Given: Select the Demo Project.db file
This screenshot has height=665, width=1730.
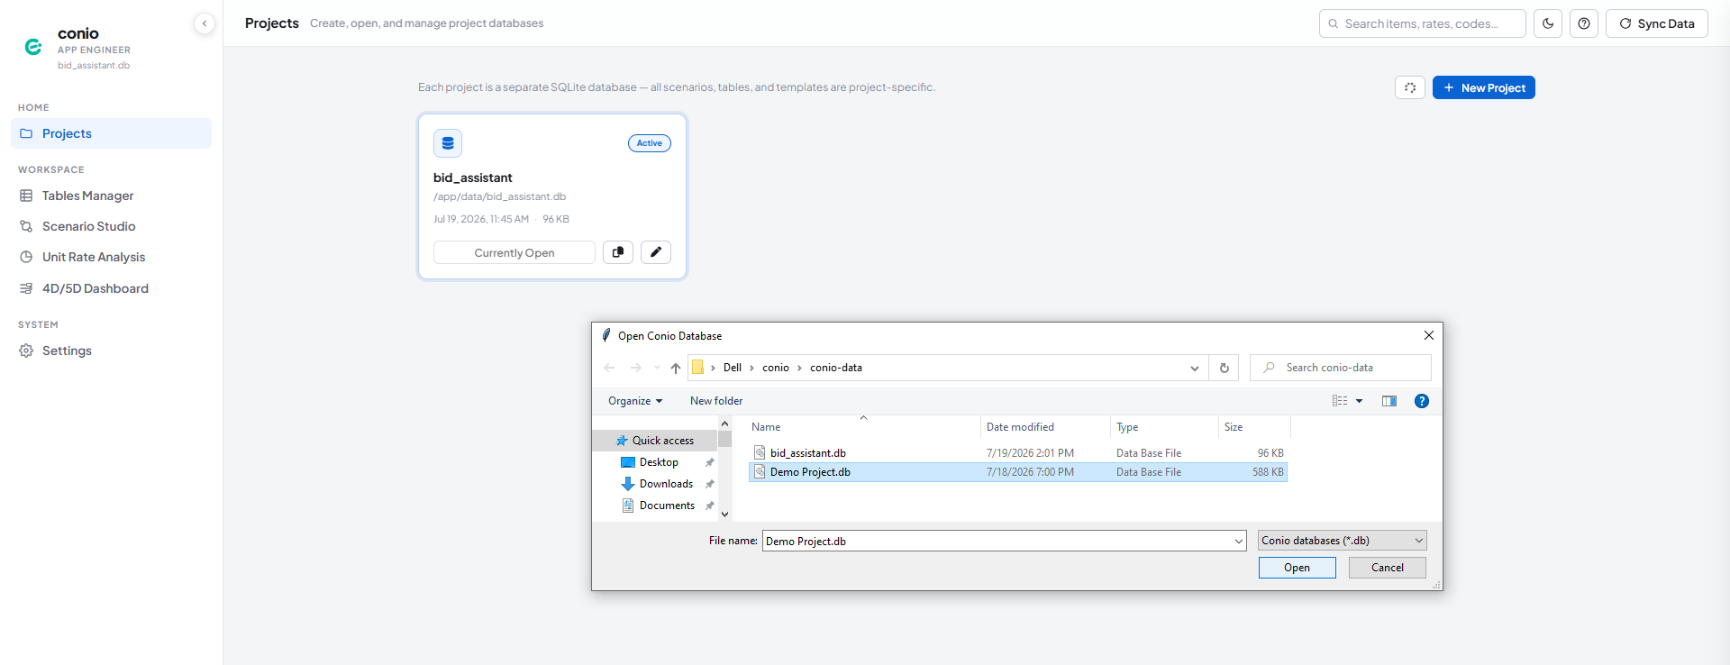Looking at the screenshot, I should [x=1018, y=472].
